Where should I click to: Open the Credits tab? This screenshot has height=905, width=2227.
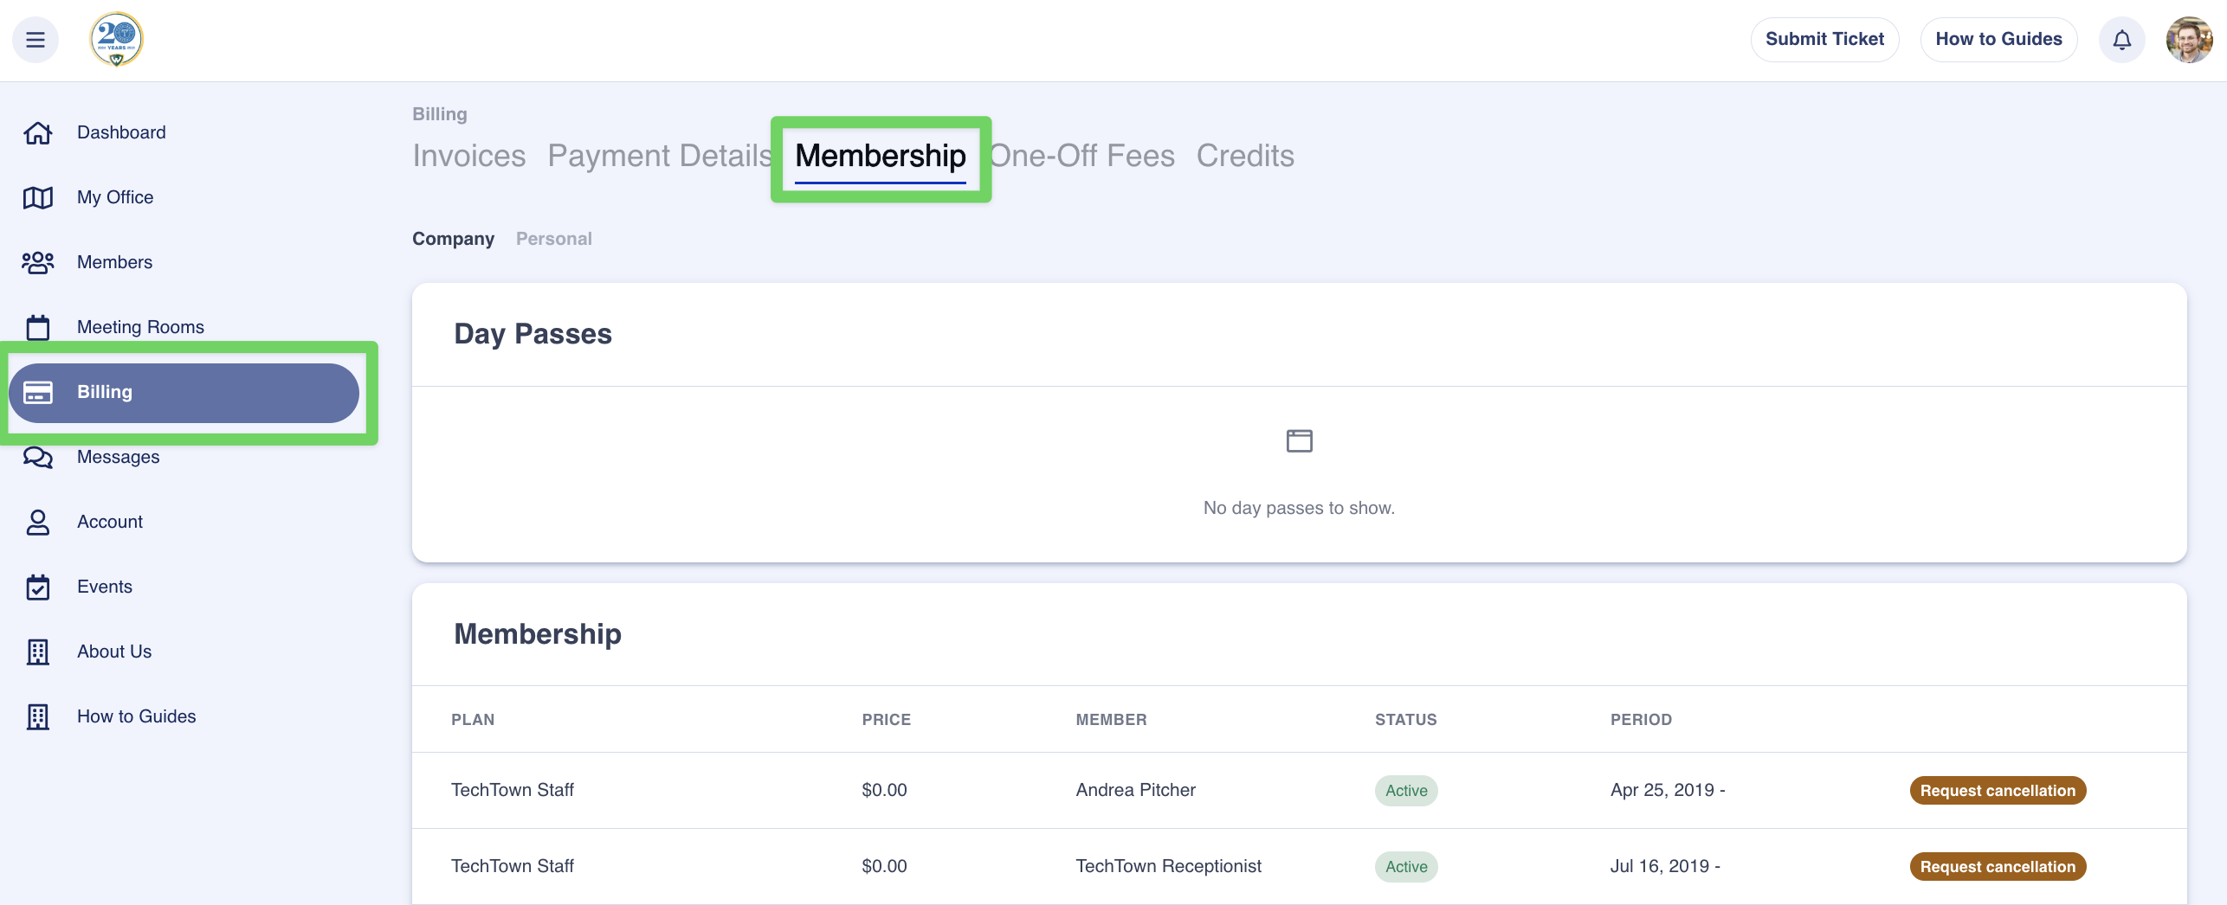1244,157
